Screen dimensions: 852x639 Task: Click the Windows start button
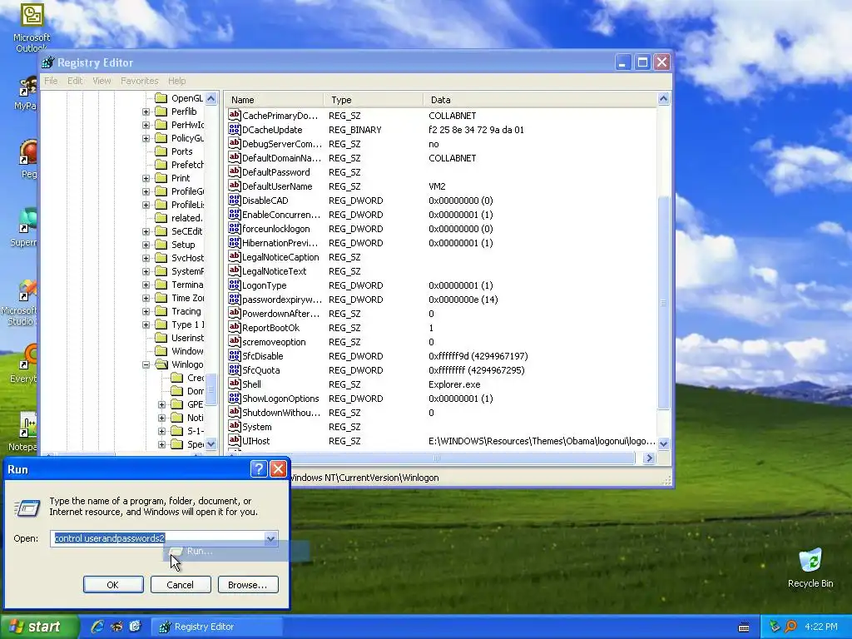pos(38,627)
